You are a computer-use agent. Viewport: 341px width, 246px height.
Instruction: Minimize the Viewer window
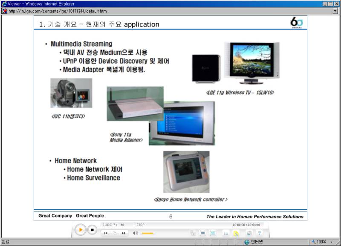(325, 4)
